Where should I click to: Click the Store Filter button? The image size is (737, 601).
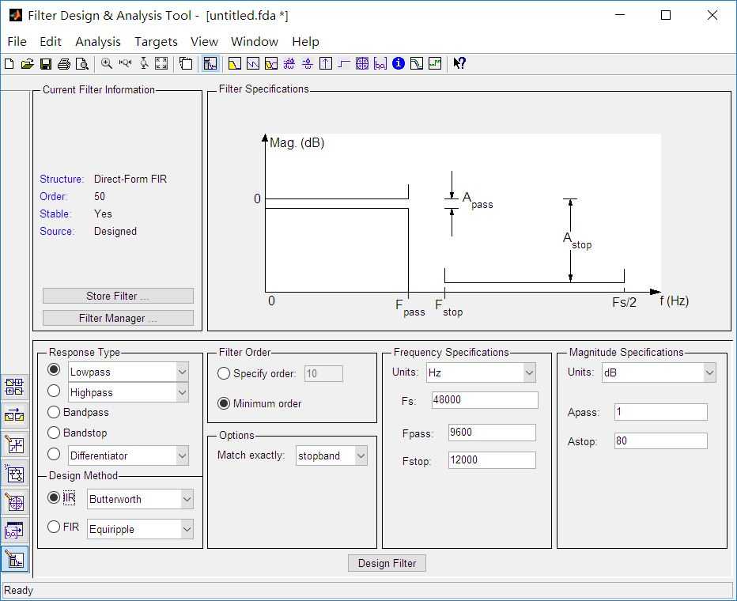[118, 296]
